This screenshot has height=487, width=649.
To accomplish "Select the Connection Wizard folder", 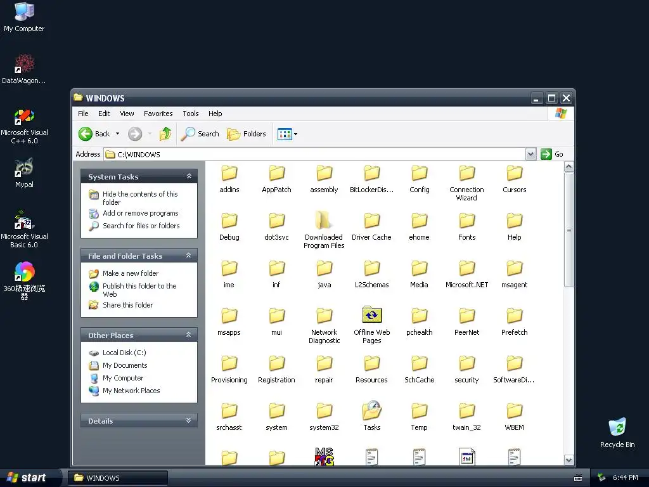I will tap(466, 183).
